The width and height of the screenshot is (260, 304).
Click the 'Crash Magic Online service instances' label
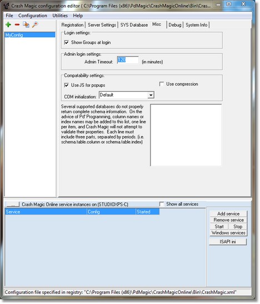[75, 205]
